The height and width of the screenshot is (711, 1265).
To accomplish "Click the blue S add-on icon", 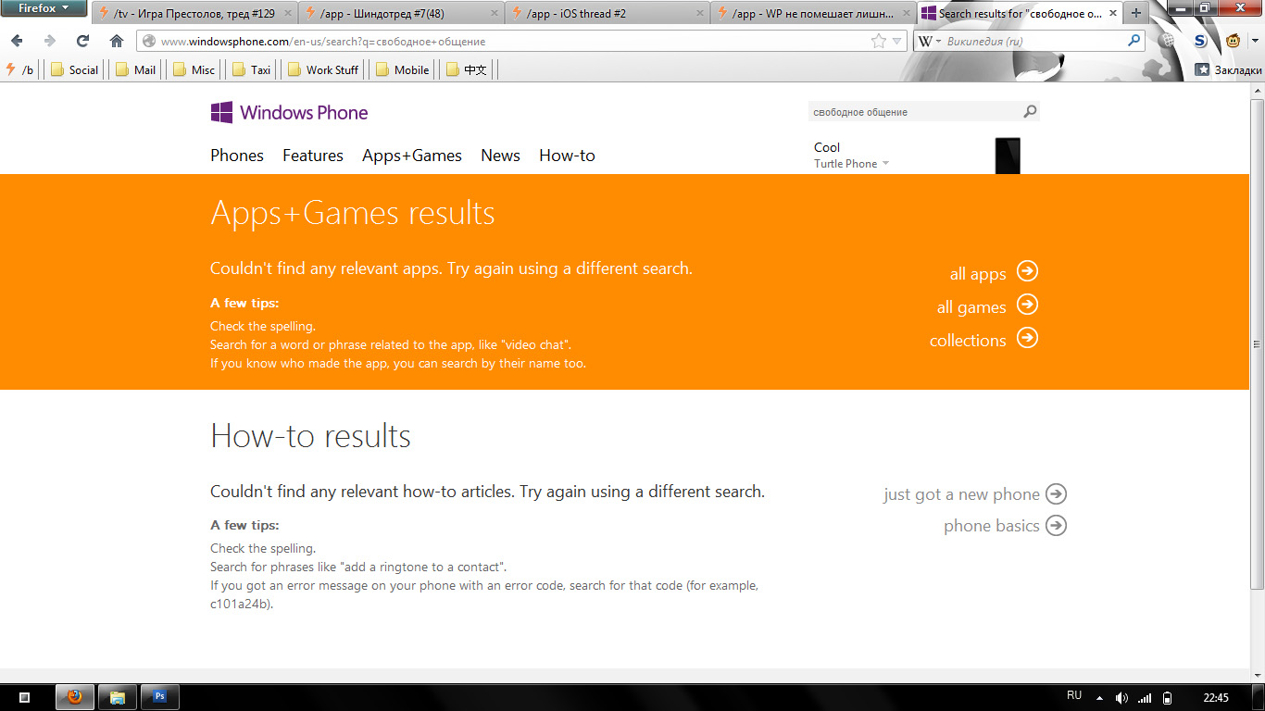I will tap(1200, 41).
